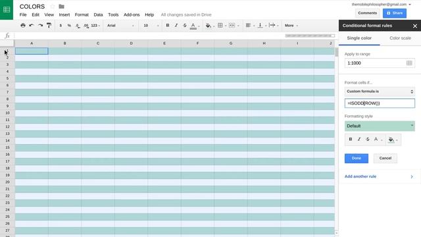Screen dimensions: 421x237
Task: Click the vertical scrollbar thumb
Action: [x=336, y=52]
